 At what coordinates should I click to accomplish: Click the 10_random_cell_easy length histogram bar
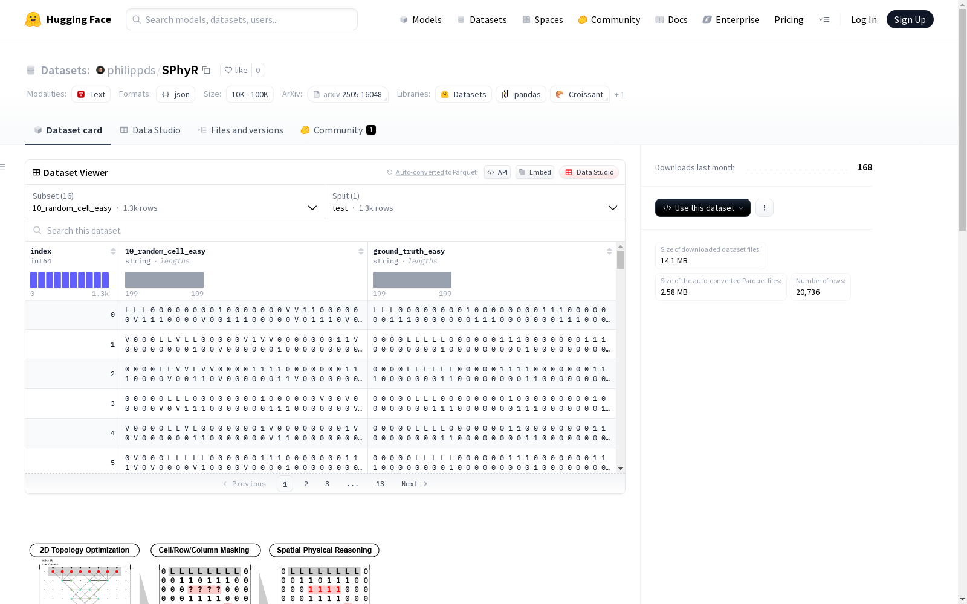coord(164,280)
